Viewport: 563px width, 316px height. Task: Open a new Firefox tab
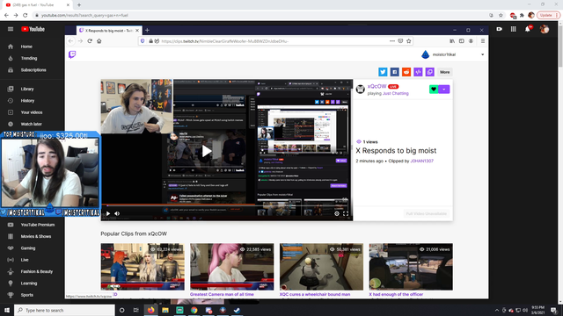(x=147, y=31)
